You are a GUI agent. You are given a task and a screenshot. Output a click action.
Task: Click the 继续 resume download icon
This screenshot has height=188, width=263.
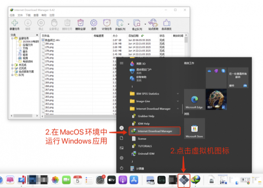(x=28, y=23)
